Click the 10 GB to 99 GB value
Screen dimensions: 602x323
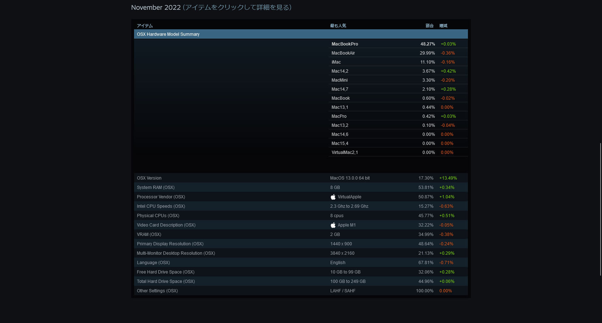coord(345,272)
